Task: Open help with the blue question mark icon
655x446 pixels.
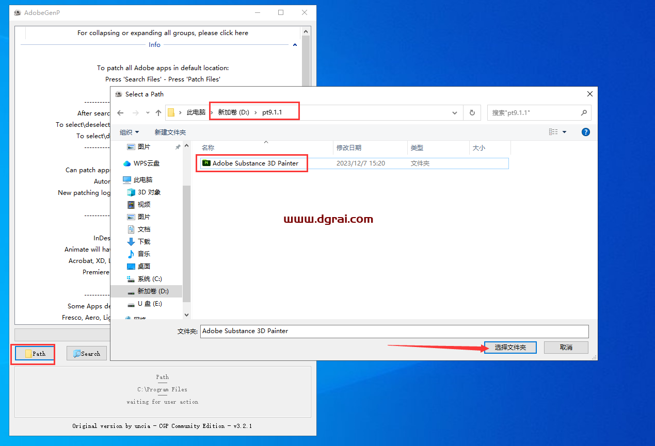Action: [586, 132]
